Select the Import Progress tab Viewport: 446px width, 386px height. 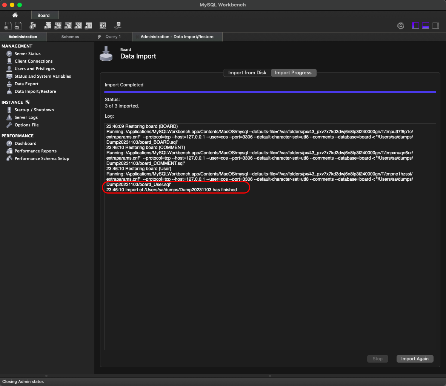point(293,72)
